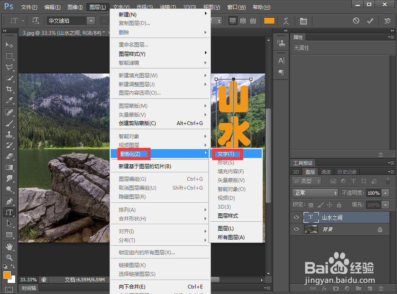Viewport: 397px width, 294px height.
Task: Toggle type layer filter icon
Action: coord(353,181)
